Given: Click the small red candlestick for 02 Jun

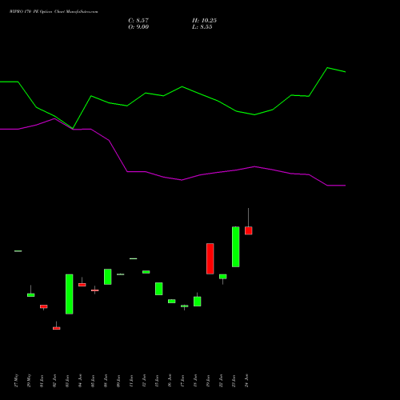Looking at the screenshot, I should tap(57, 328).
